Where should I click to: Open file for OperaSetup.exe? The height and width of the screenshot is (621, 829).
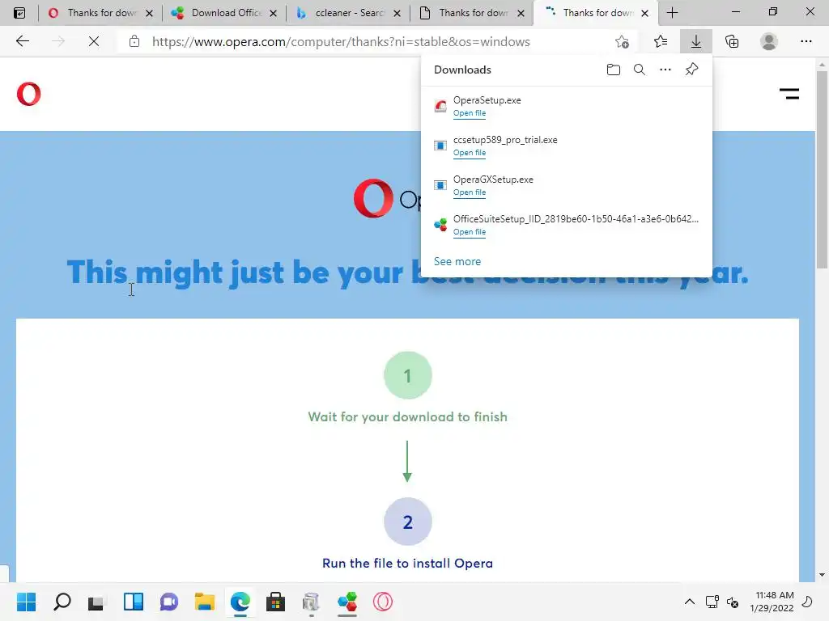pyautogui.click(x=469, y=113)
